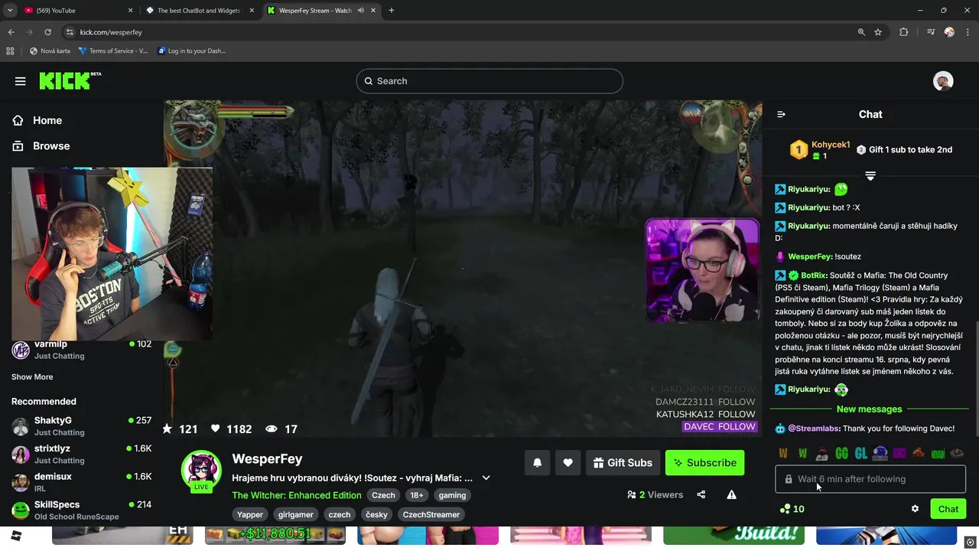Open the varmilp channel in the sidebar

[81, 350]
